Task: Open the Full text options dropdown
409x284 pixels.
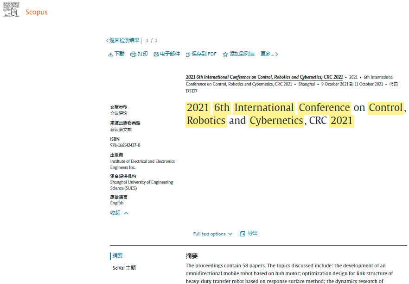Action: [x=212, y=234]
